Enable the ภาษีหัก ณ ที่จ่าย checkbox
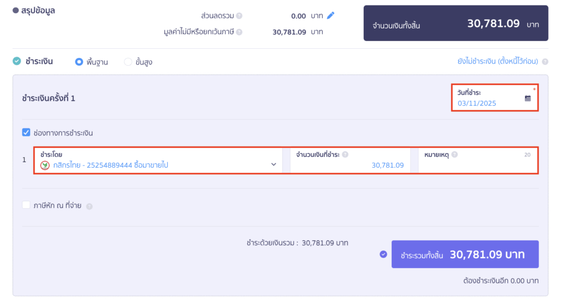 [26, 205]
